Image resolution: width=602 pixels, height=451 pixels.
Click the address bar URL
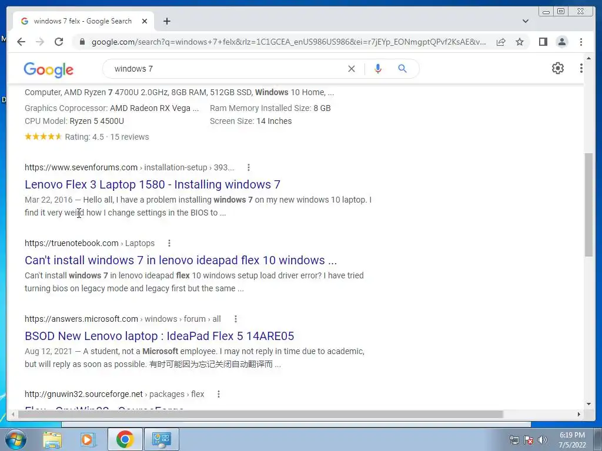tap(289, 42)
